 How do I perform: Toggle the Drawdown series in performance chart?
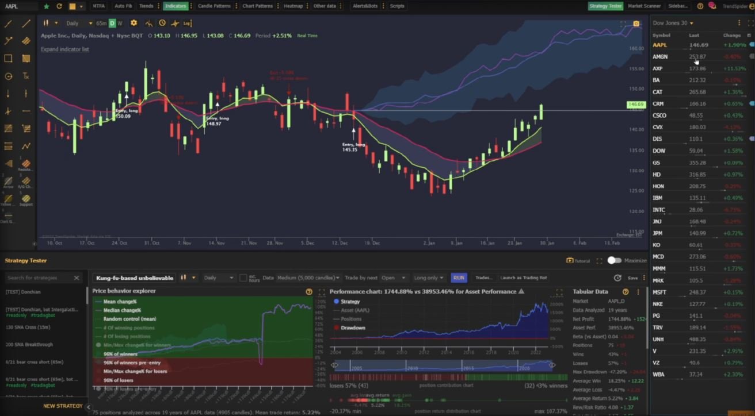pos(350,328)
